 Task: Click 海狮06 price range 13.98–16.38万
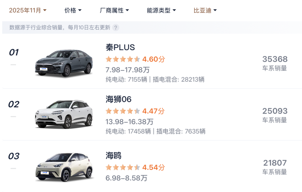pos(129,122)
